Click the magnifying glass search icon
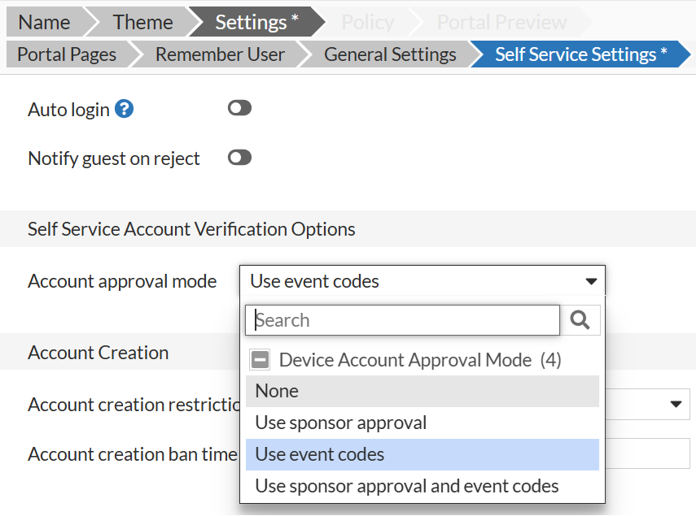This screenshot has height=516, width=696. coord(581,319)
